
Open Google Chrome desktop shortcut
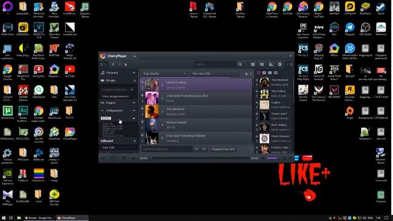[x=7, y=71]
